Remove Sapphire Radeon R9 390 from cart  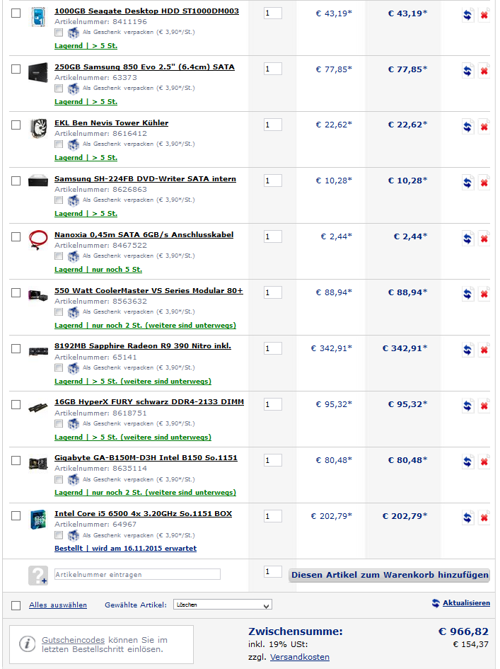[484, 350]
